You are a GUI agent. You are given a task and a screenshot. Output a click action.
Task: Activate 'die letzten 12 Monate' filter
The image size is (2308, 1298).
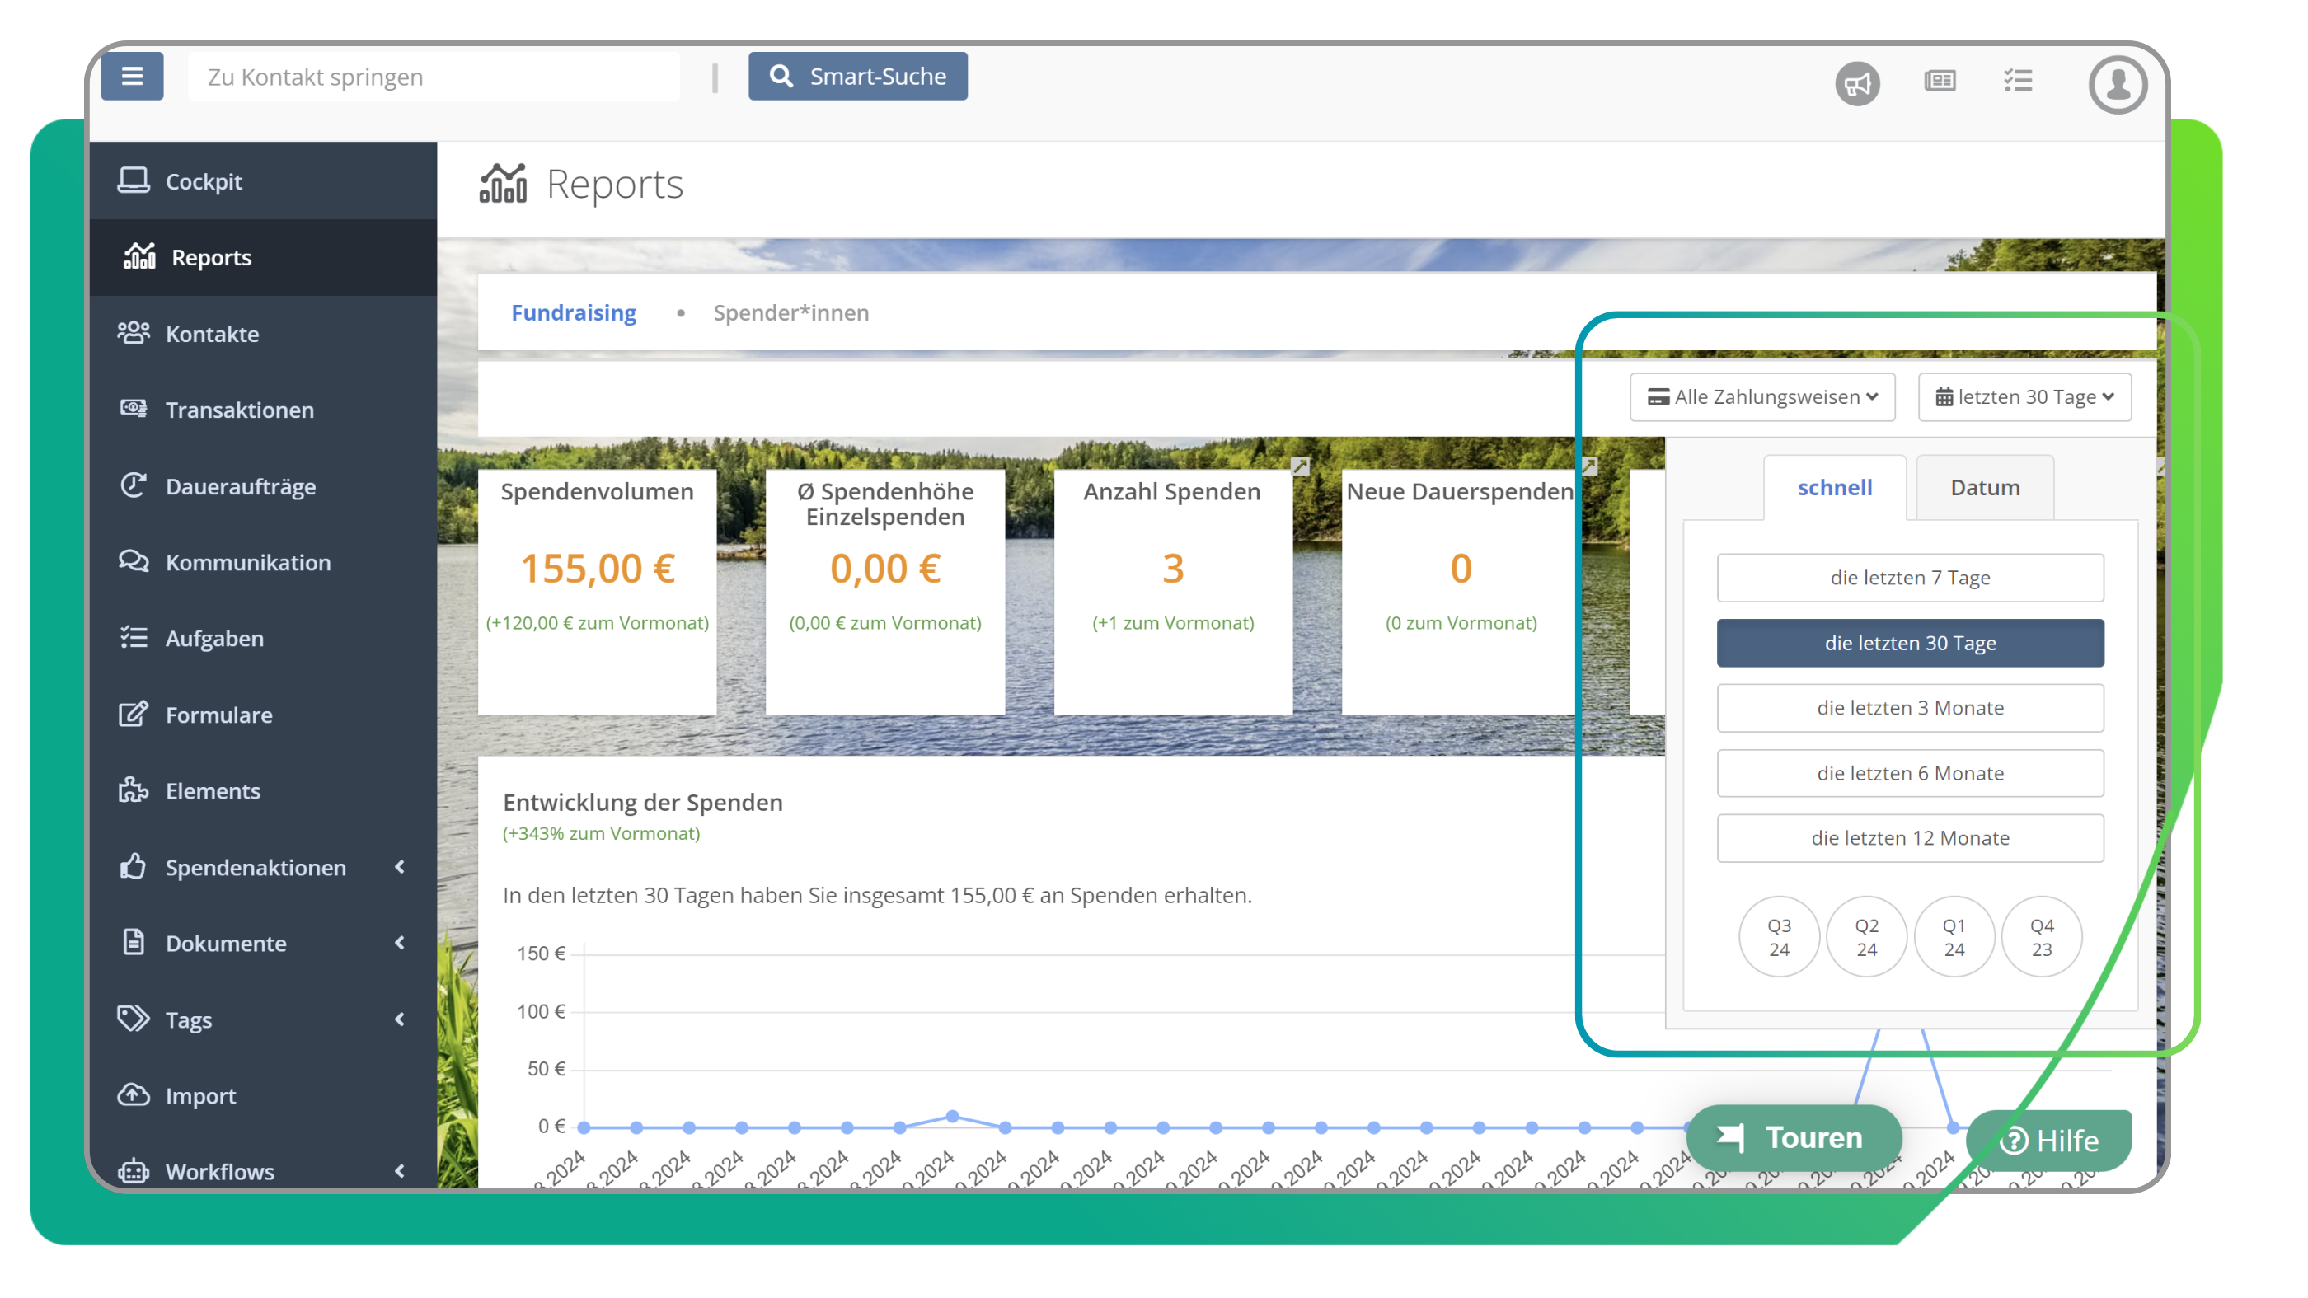coord(1909,837)
